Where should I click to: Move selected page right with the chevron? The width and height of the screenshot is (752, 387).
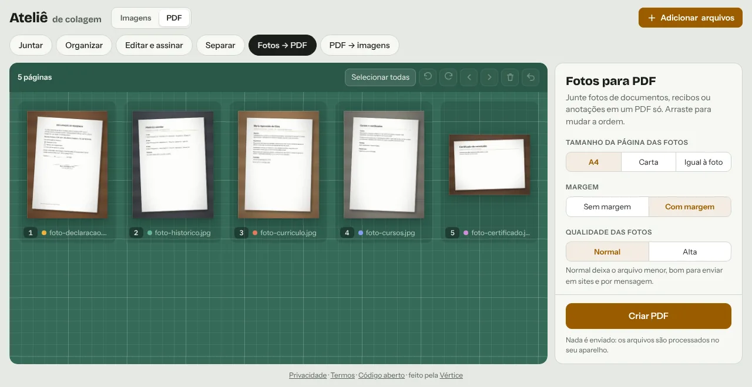pos(489,77)
